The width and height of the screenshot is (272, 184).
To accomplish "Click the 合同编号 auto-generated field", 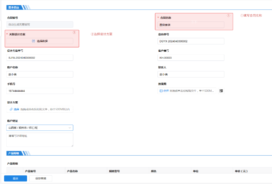I will [40, 24].
